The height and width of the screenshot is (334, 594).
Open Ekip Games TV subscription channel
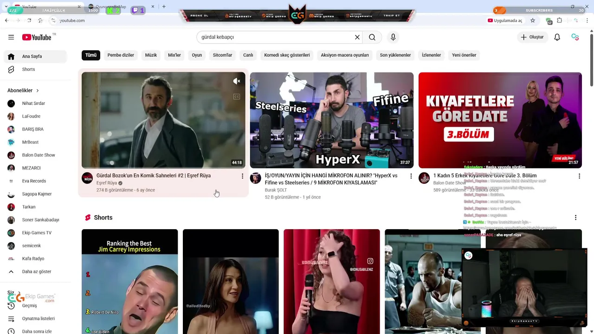(x=35, y=233)
